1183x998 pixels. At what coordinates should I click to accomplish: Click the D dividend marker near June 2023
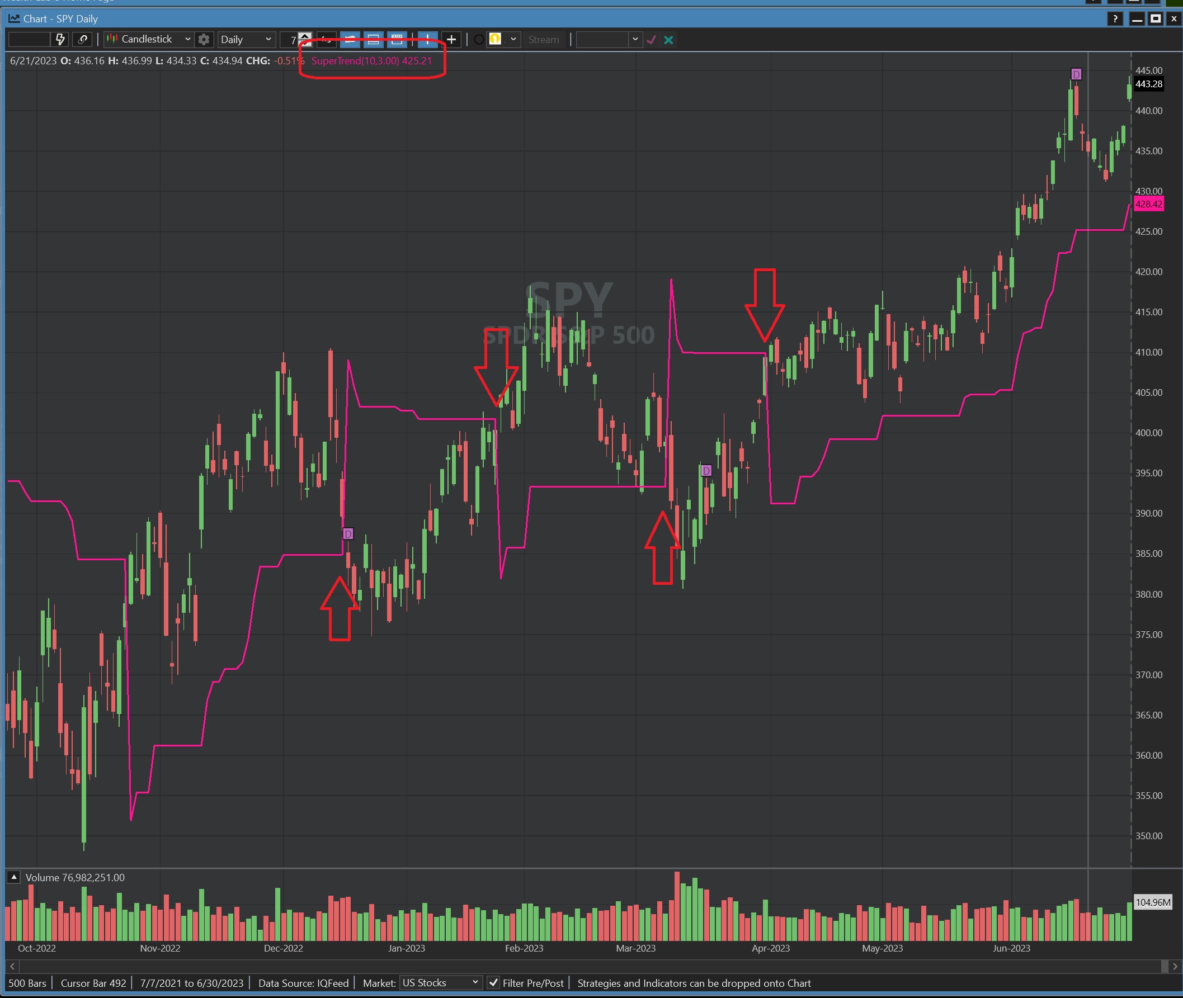point(1076,74)
